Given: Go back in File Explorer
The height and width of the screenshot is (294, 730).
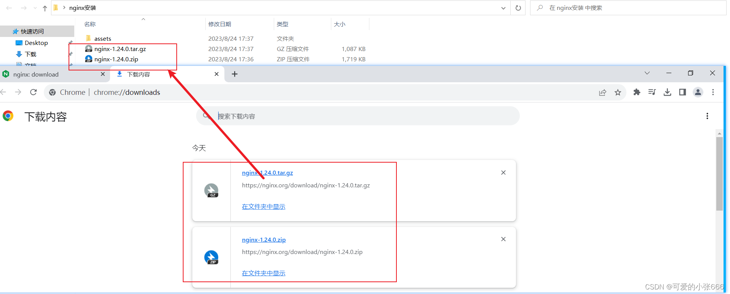Looking at the screenshot, I should [9, 8].
